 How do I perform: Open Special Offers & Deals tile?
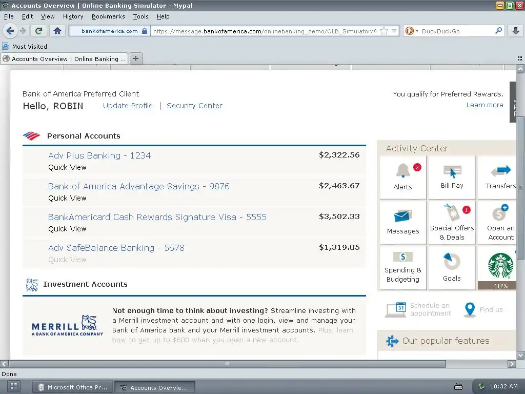452,222
